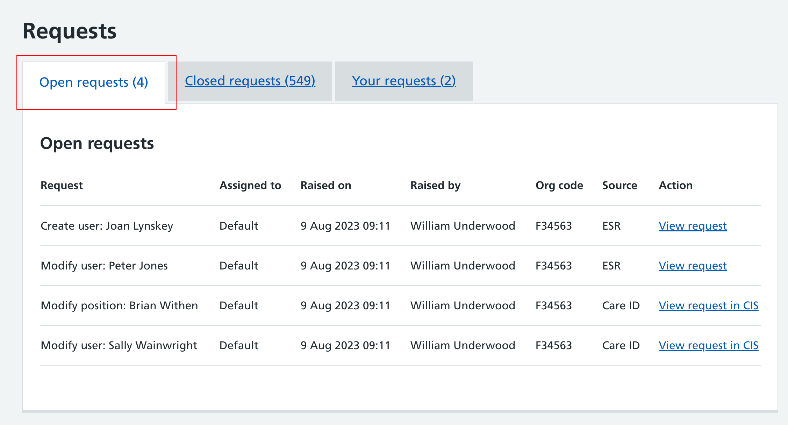Open the Your requests (2) tab

click(x=404, y=81)
